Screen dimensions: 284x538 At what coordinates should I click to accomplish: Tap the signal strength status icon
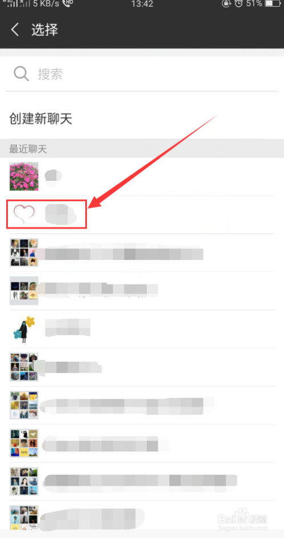pos(13,3)
